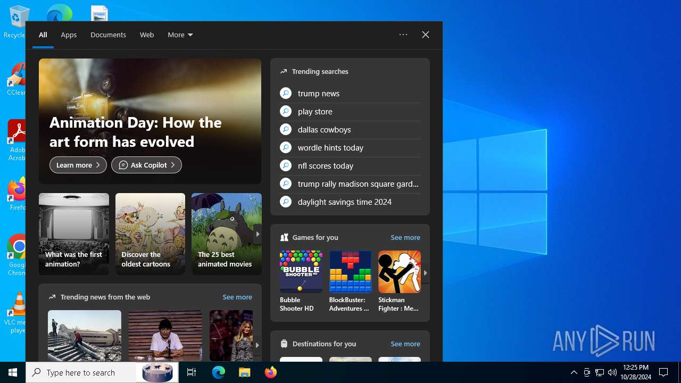Click Learn more about Animation Day
681x383 pixels.
tap(78, 165)
